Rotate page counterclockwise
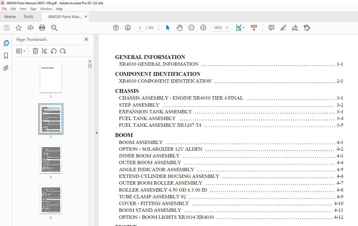Screen dimensions: 358x226 [x=54, y=51]
